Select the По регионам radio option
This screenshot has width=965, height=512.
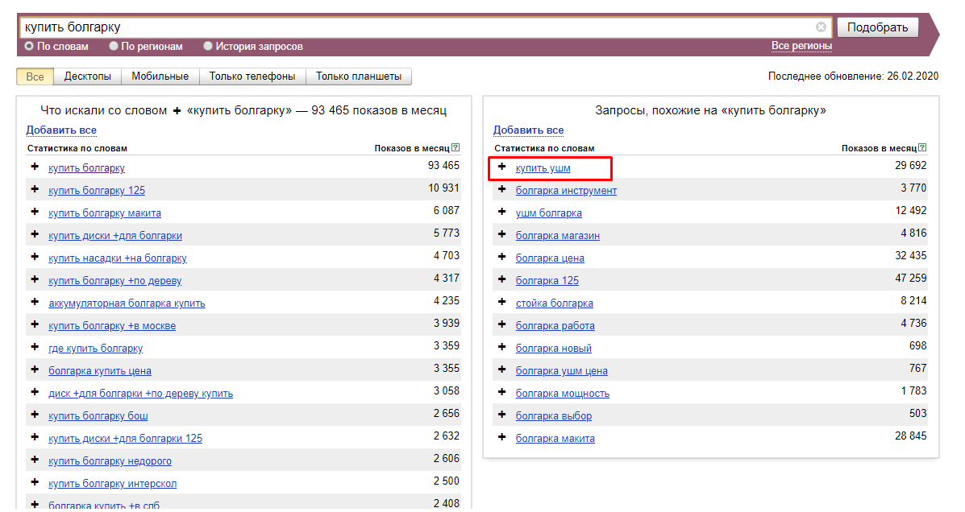tap(113, 46)
